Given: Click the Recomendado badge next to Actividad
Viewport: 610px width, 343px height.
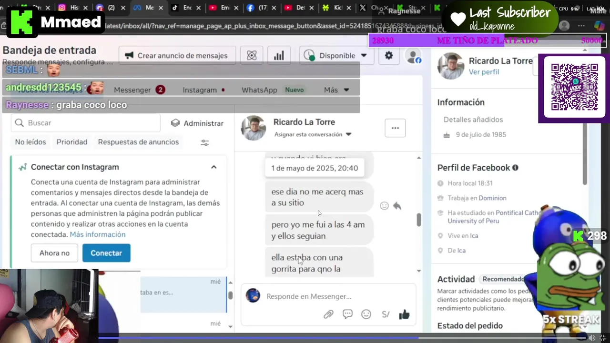Looking at the screenshot, I should tap(502, 279).
